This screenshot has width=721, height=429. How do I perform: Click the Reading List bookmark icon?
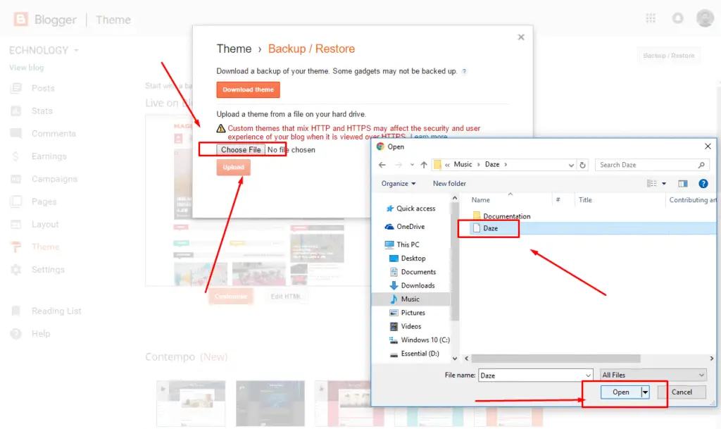(x=15, y=311)
